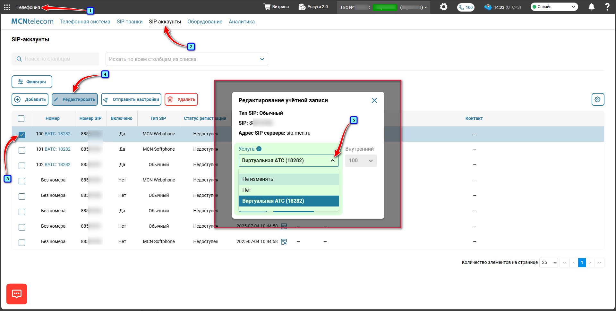Click the phone 100 softphone badge

tap(466, 7)
